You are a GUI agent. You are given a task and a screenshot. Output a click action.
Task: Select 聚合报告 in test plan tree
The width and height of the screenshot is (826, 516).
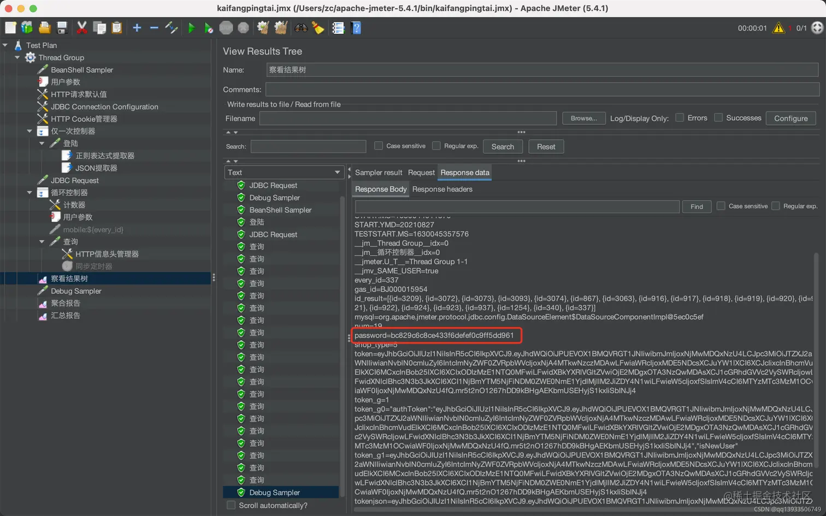(x=66, y=303)
